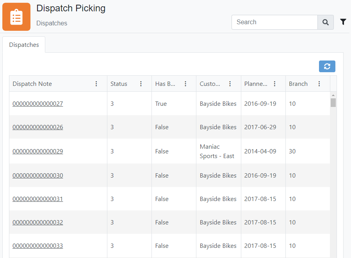This screenshot has width=351, height=258.
Task: Sort by Status column header
Action: click(x=119, y=84)
